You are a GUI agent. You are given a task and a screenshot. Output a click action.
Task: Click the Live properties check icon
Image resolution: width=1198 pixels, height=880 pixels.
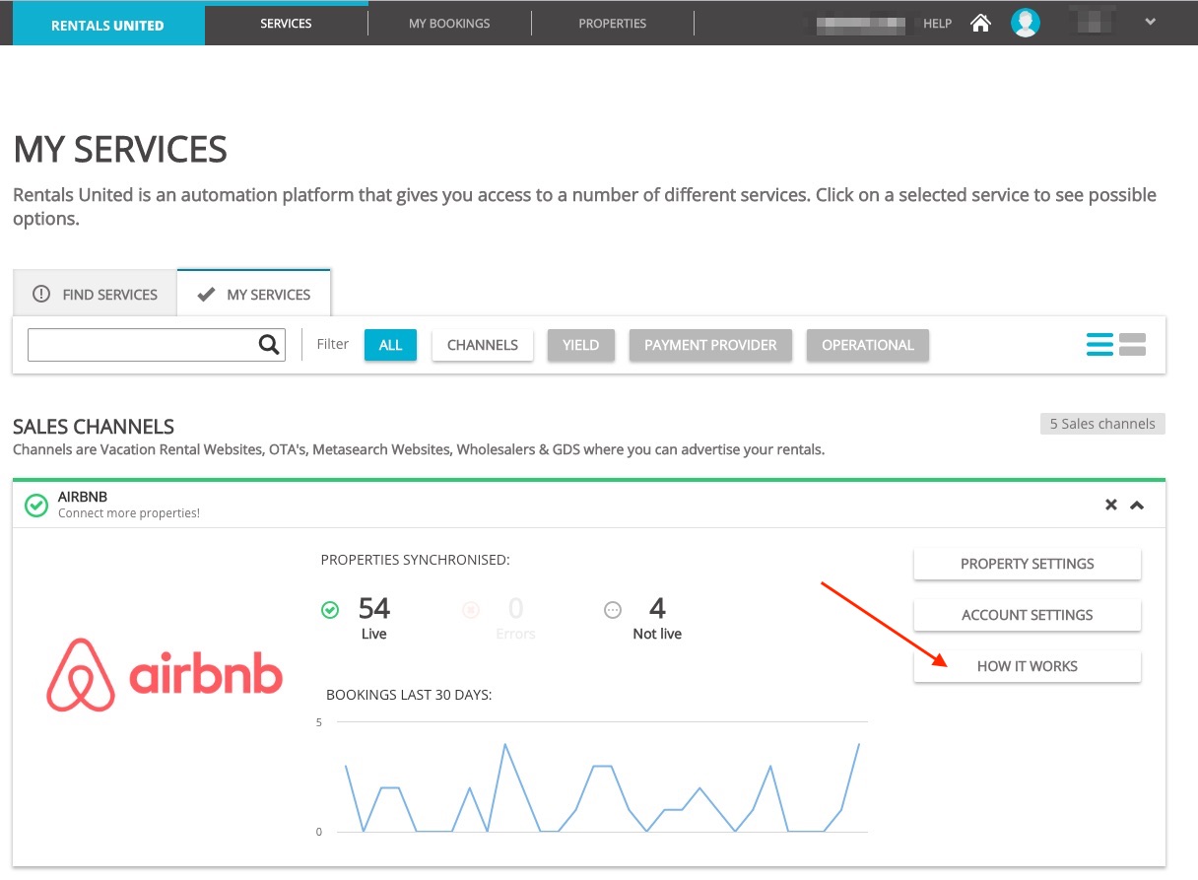(x=330, y=610)
